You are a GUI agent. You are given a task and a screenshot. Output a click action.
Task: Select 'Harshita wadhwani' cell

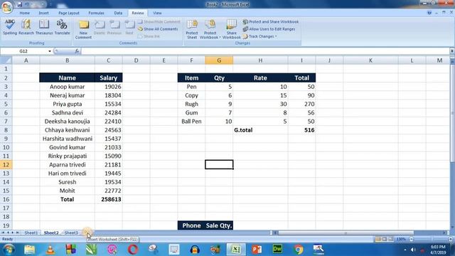(67, 139)
